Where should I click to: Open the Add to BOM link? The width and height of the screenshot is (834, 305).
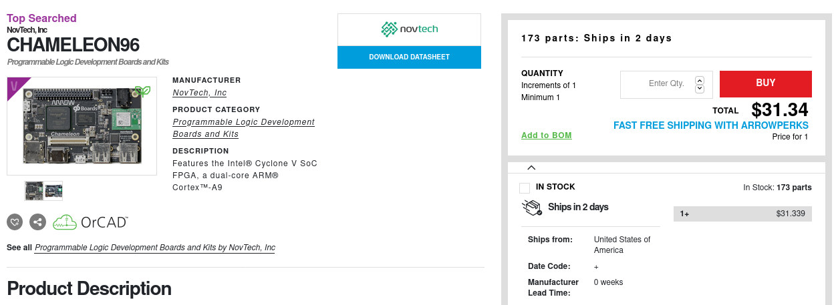pos(547,135)
